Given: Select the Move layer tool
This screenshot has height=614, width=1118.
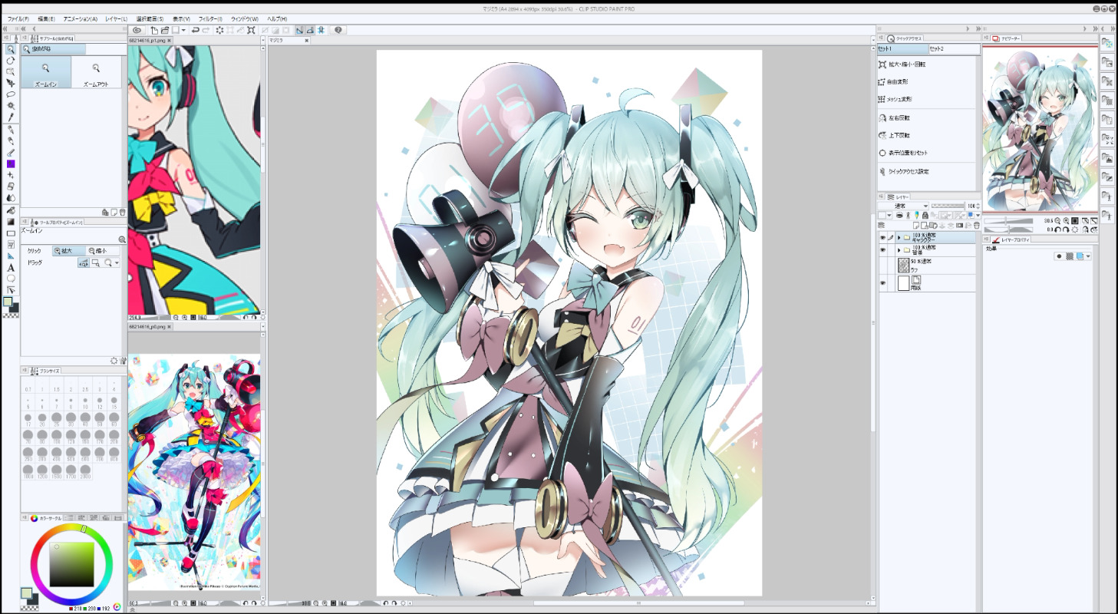Looking at the screenshot, I should tap(11, 83).
